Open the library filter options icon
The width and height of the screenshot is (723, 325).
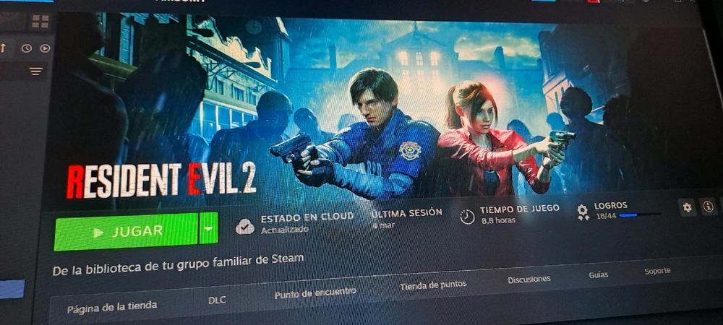36,71
